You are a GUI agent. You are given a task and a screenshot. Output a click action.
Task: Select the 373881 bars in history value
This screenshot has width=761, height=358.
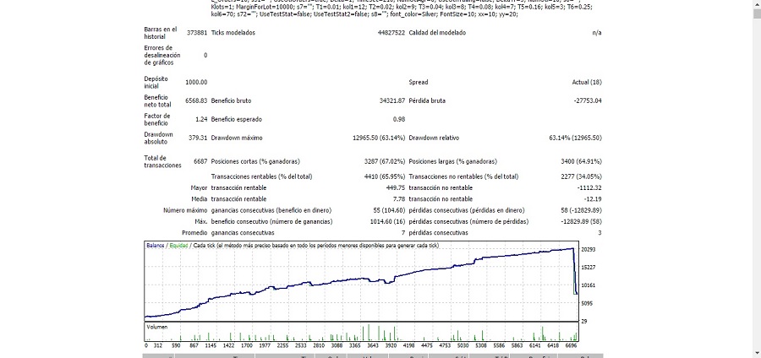(196, 33)
